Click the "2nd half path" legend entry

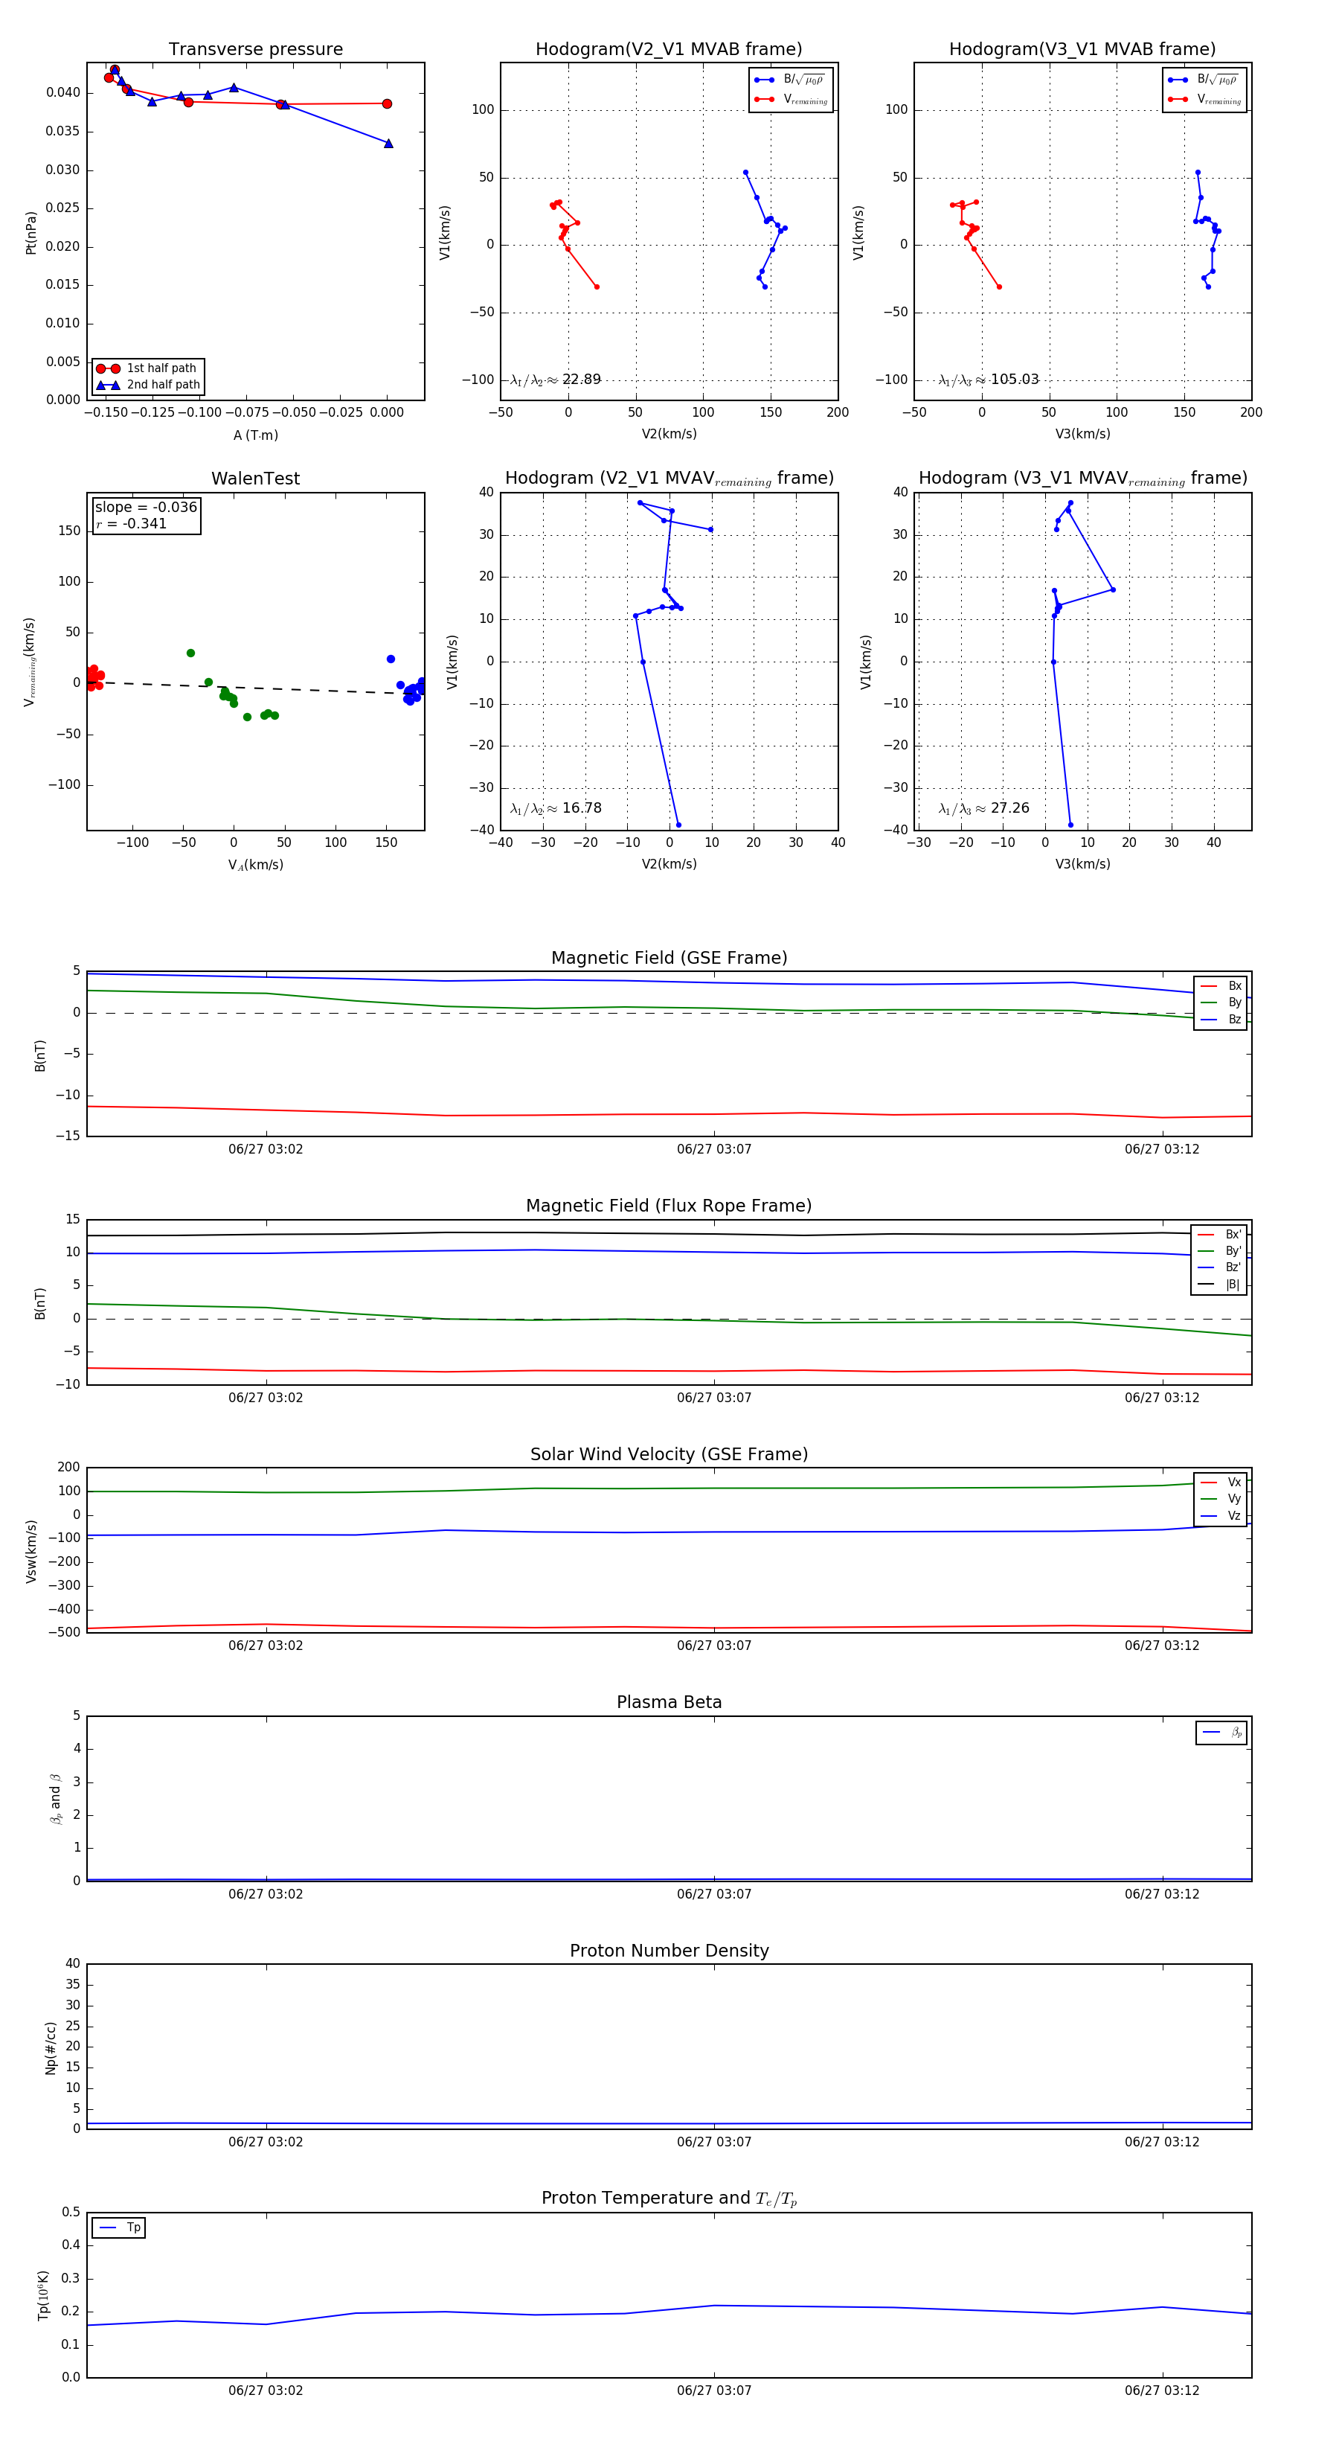(148, 386)
